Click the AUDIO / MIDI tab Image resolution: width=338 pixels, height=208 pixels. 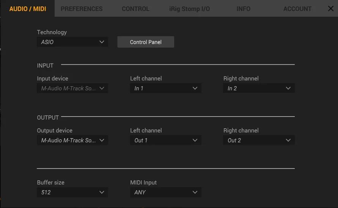point(27,9)
